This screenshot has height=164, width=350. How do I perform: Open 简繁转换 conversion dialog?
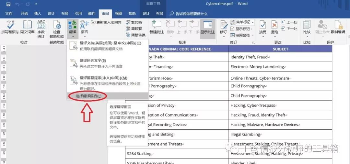coord(136,35)
